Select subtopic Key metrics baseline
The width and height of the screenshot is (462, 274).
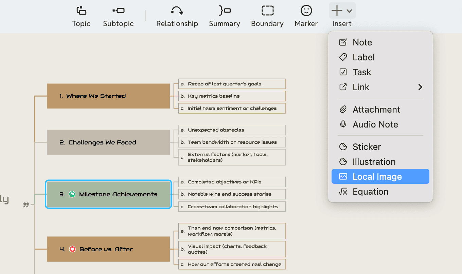232,96
